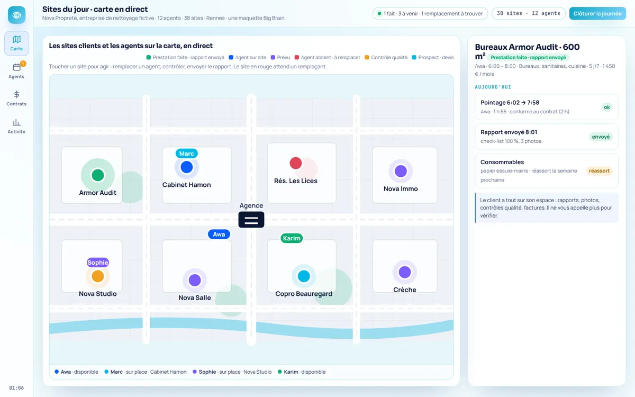This screenshot has width=635, height=397.
Task: Select the Copro Beauregard cyan marker
Action: click(304, 276)
